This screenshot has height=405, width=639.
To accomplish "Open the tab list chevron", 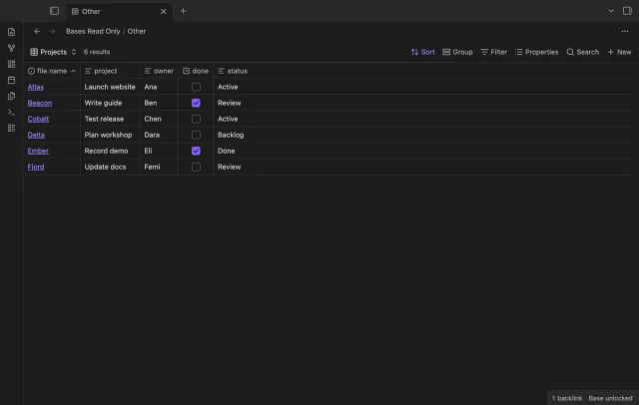I will (611, 11).
